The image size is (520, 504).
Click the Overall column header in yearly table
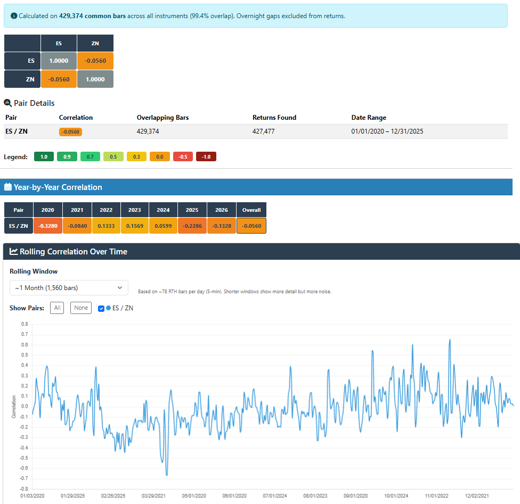[251, 210]
